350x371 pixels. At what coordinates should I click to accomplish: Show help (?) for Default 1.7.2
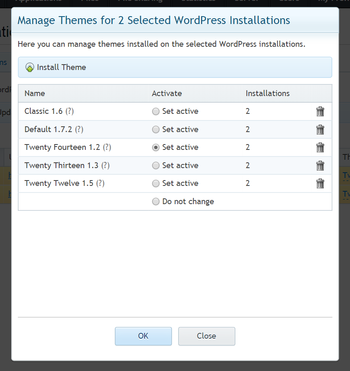[79, 130]
